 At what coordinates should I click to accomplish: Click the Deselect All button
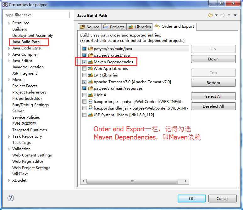click(213, 106)
